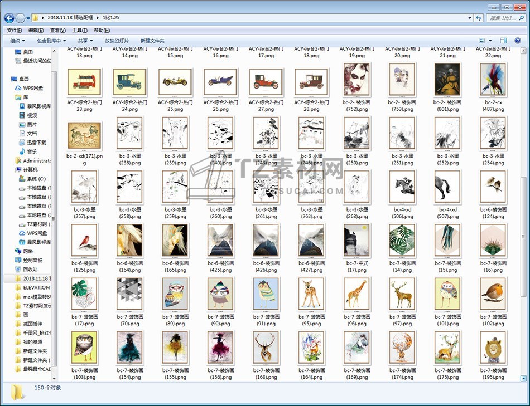The height and width of the screenshot is (406, 530).
Task: Select thumbnail bc-4-xd(506).png horse rider
Action: (402, 187)
